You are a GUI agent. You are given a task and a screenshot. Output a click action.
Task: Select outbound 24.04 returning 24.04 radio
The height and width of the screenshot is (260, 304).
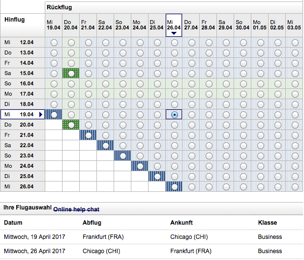140,166
